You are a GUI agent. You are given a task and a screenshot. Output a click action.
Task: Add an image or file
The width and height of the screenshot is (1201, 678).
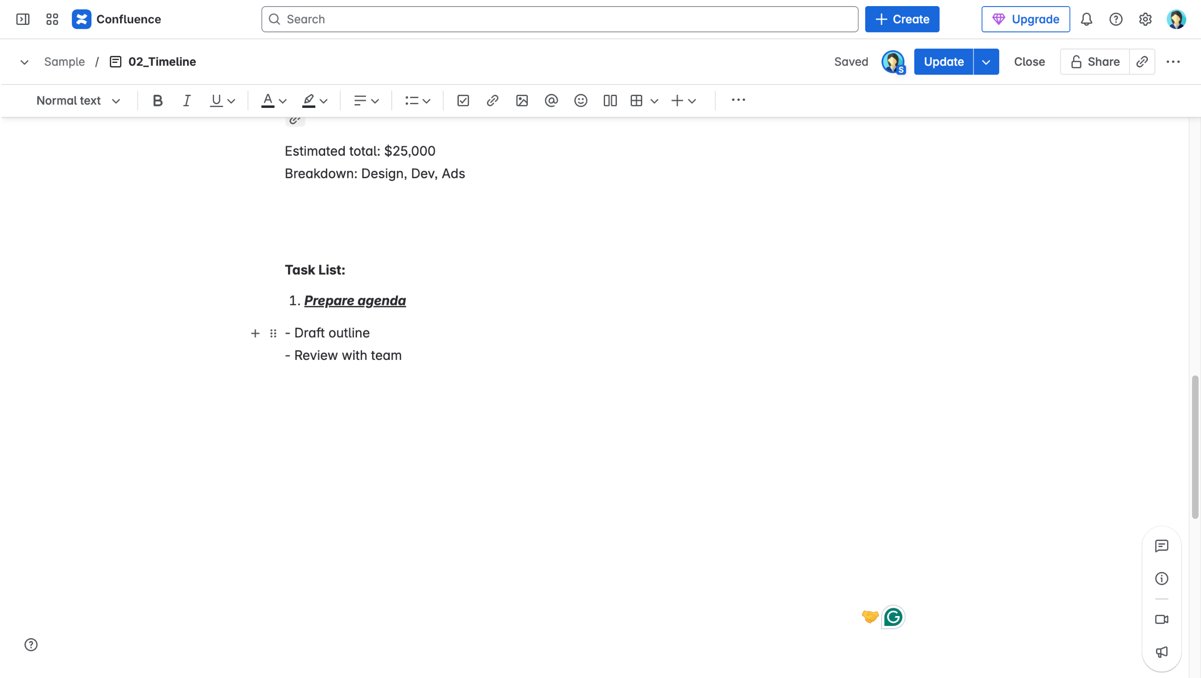coord(522,100)
